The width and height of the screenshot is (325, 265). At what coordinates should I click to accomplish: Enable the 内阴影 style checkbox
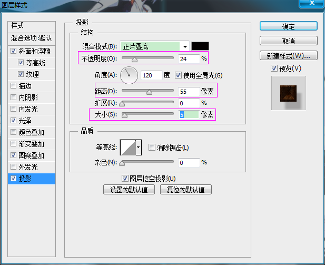(x=14, y=97)
